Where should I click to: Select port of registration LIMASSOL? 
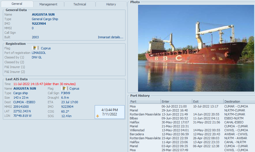click(39, 53)
